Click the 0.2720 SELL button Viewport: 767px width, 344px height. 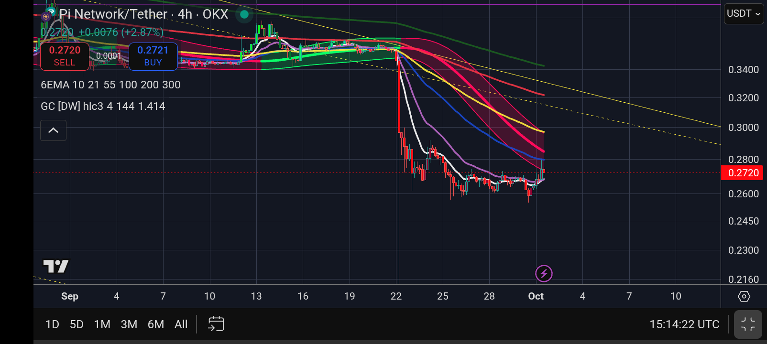tap(65, 56)
